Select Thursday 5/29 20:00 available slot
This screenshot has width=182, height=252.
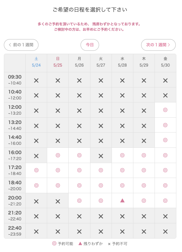coord(144,201)
